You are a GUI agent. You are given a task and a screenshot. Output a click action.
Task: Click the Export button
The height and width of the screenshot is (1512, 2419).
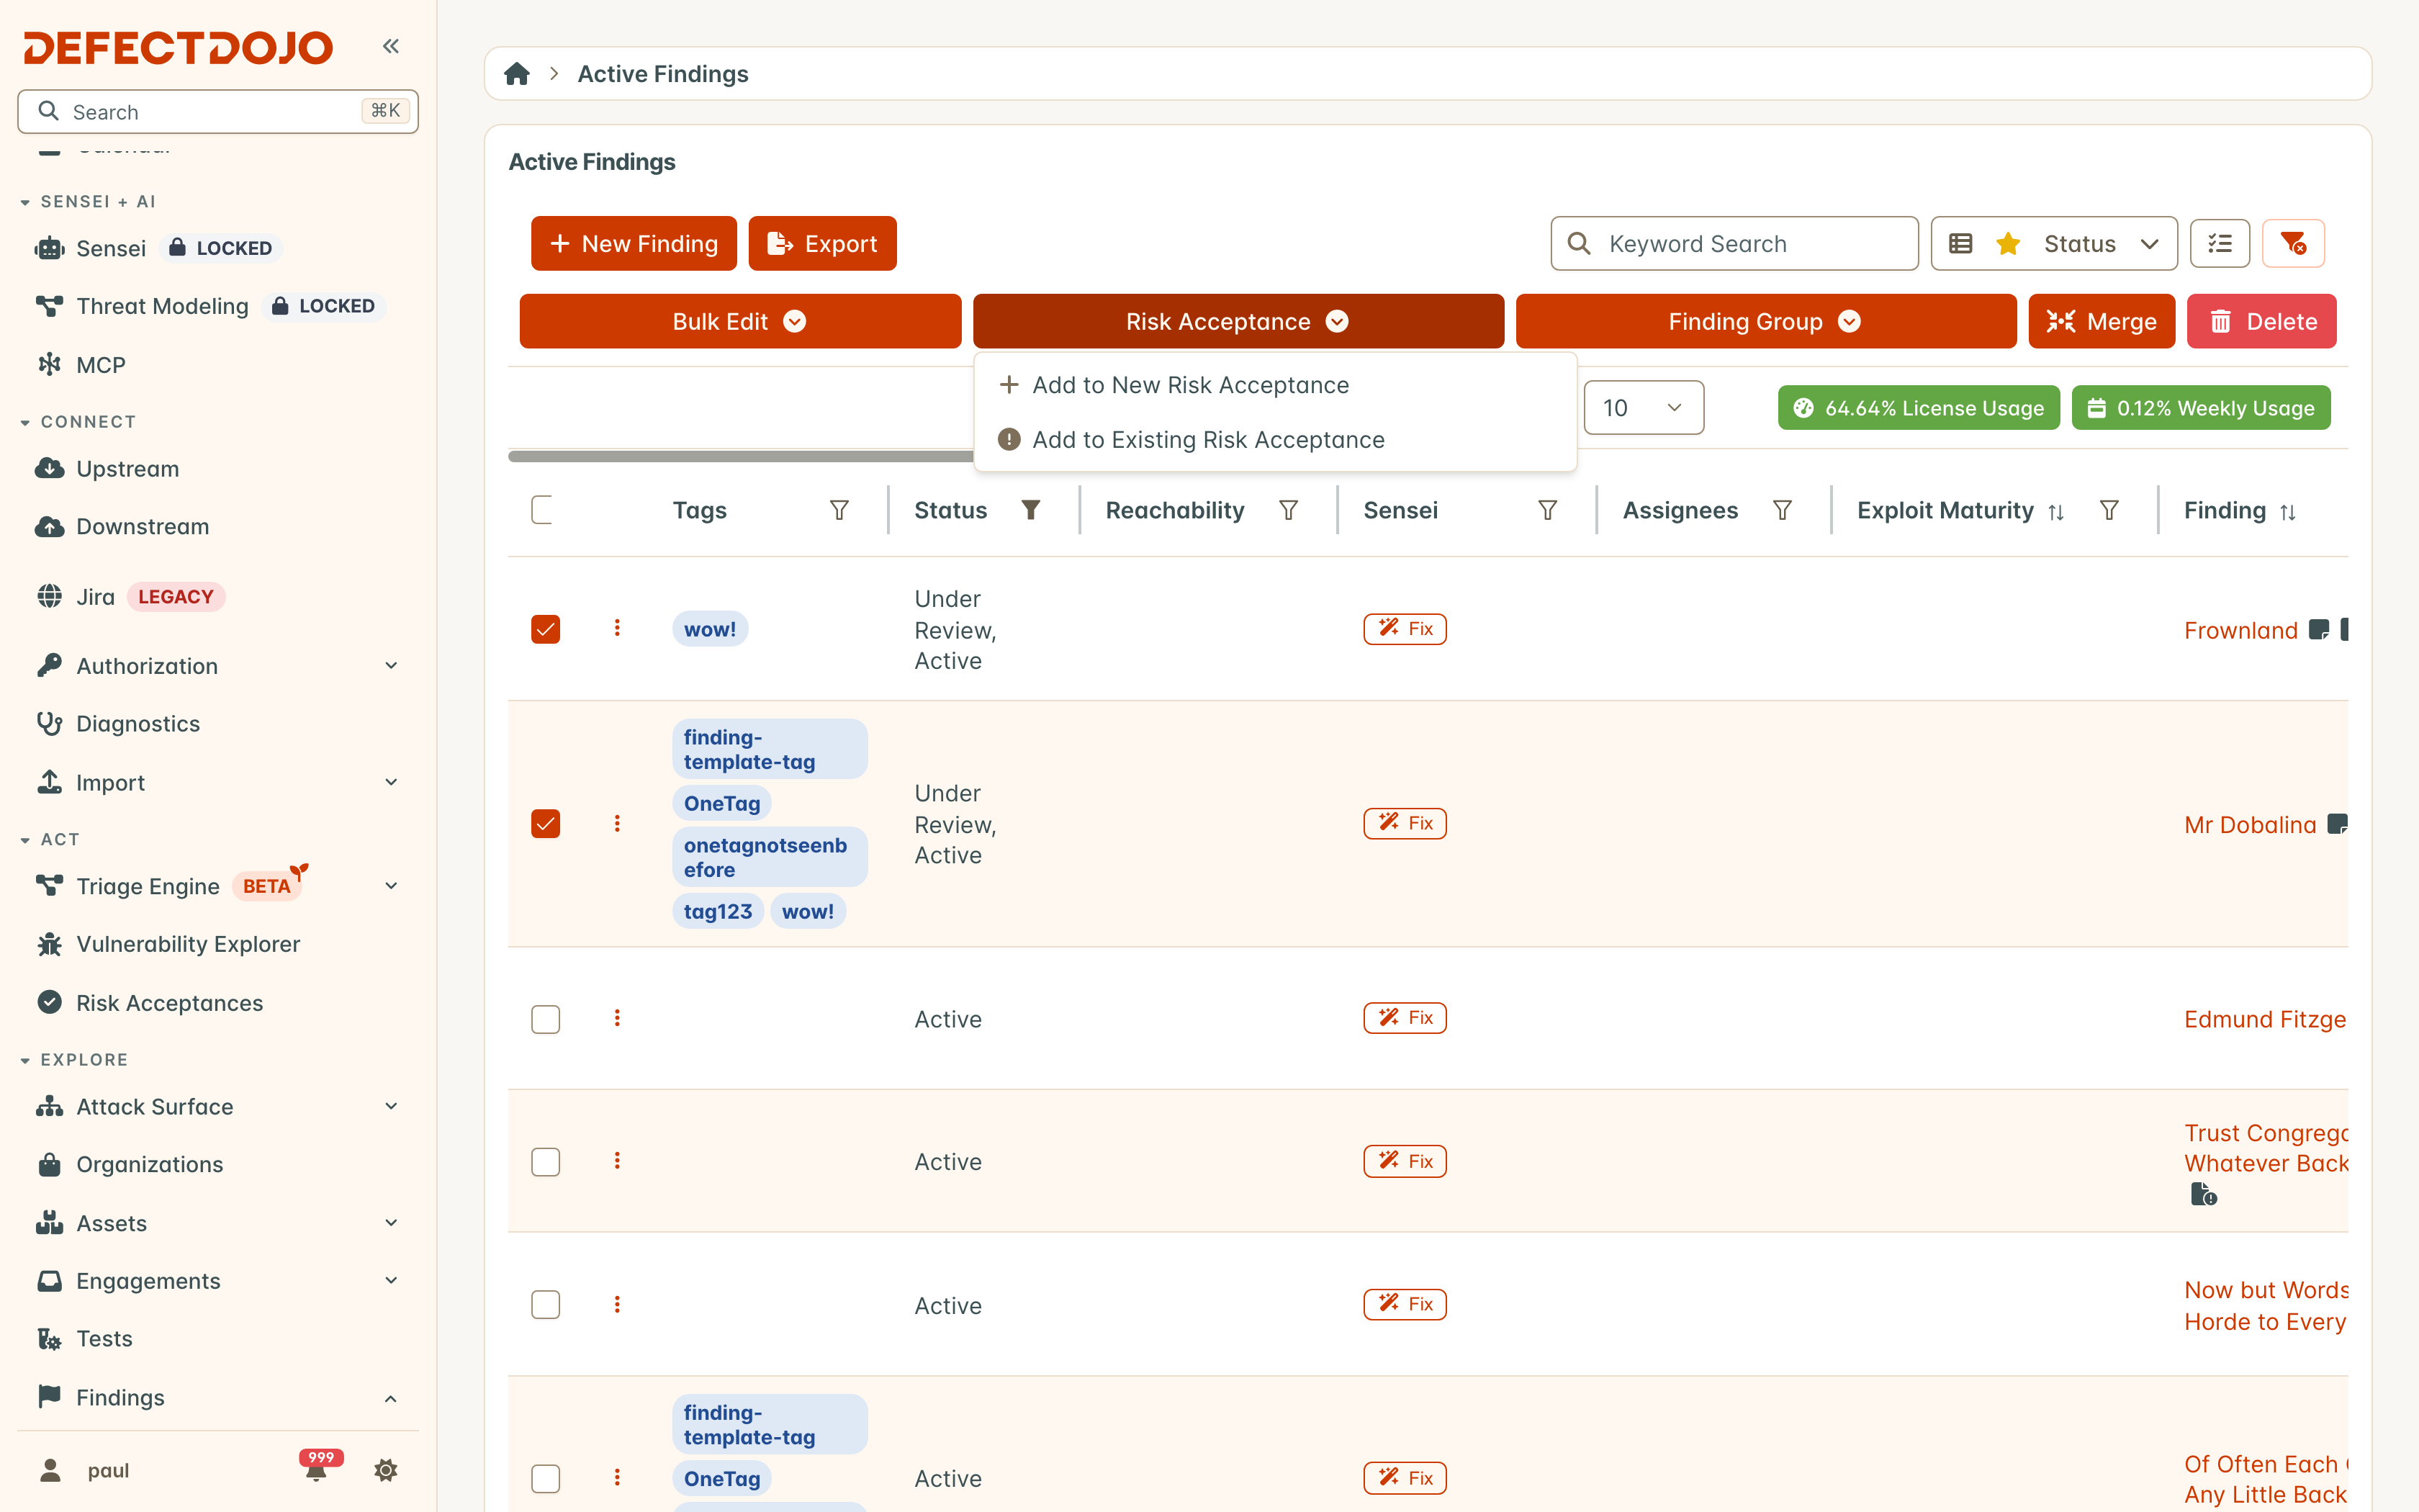(x=821, y=243)
